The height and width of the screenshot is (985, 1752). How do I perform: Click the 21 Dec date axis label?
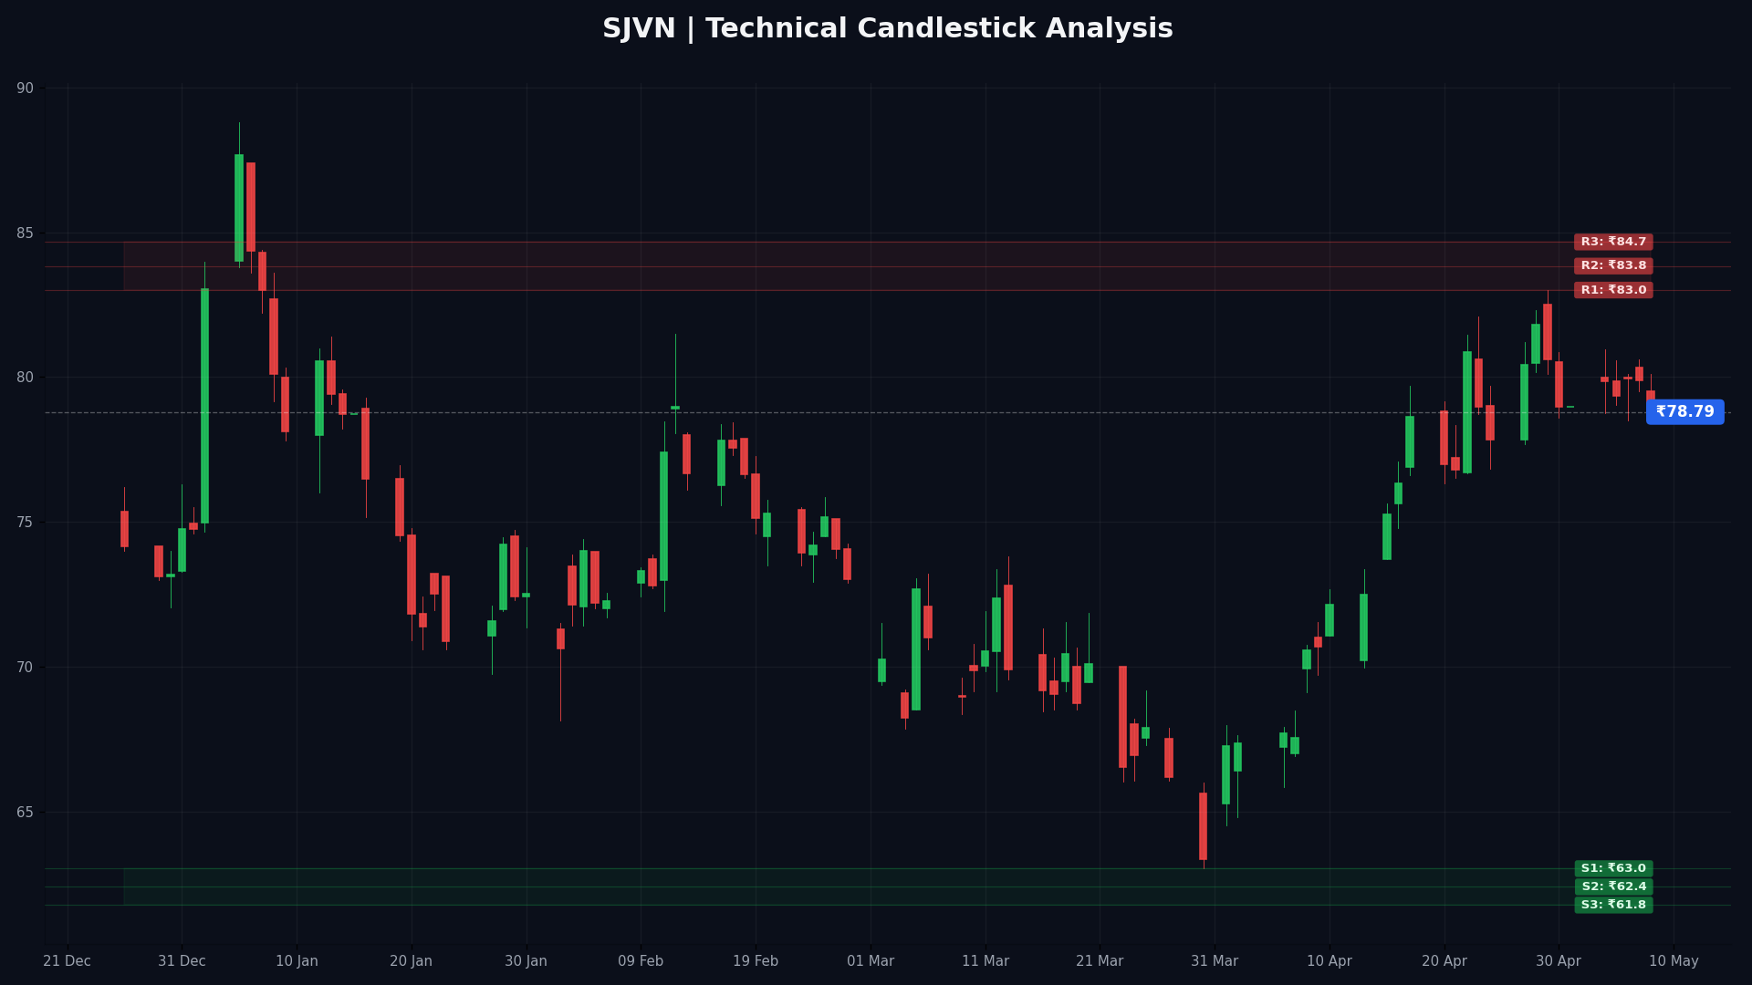pyautogui.click(x=67, y=961)
